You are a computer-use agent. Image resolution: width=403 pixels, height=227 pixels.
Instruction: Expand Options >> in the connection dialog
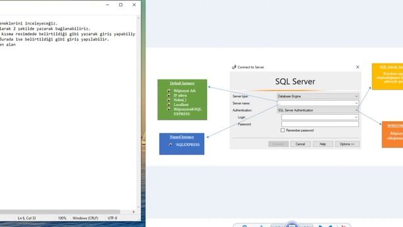pyautogui.click(x=347, y=144)
